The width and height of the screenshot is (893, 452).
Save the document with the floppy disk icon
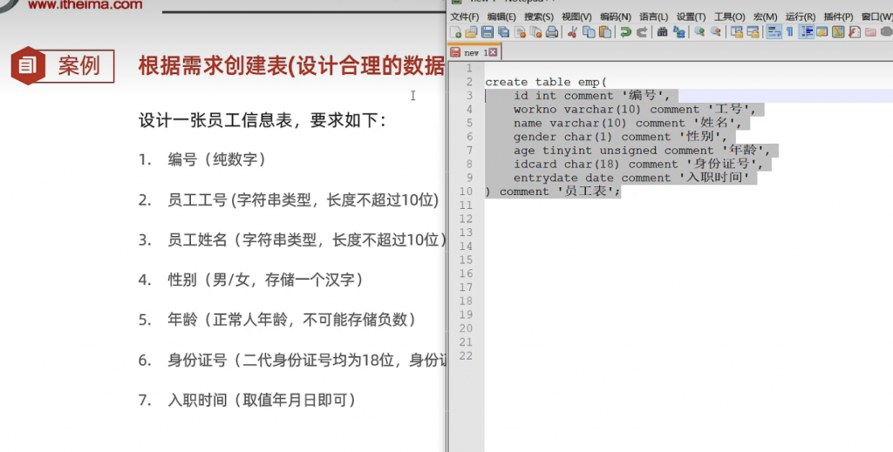[x=487, y=32]
